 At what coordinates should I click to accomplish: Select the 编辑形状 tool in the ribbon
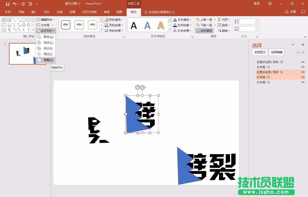tap(46, 19)
